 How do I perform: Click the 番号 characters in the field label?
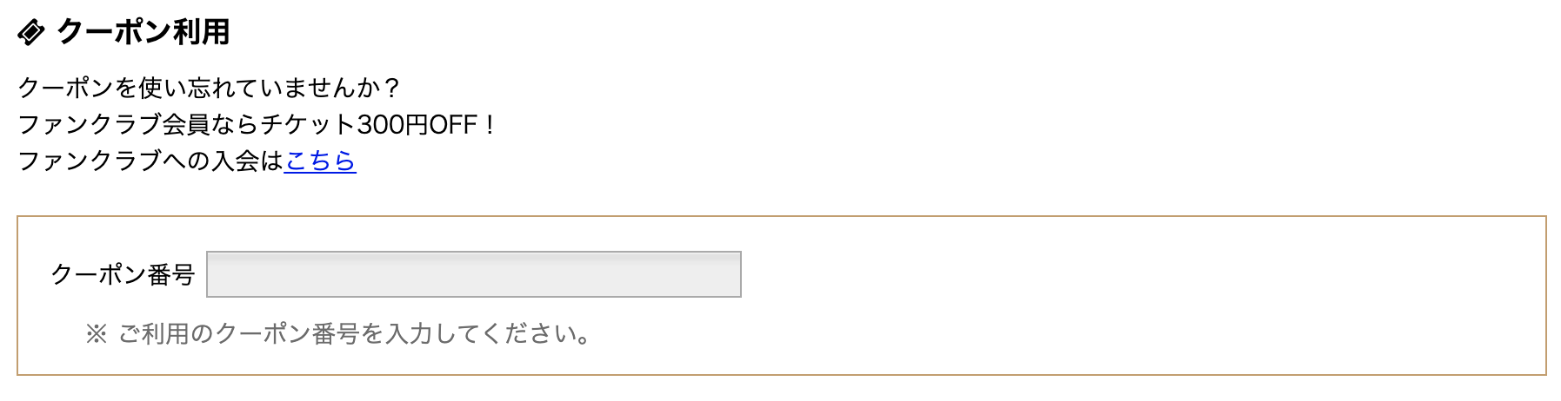pyautogui.click(x=171, y=274)
